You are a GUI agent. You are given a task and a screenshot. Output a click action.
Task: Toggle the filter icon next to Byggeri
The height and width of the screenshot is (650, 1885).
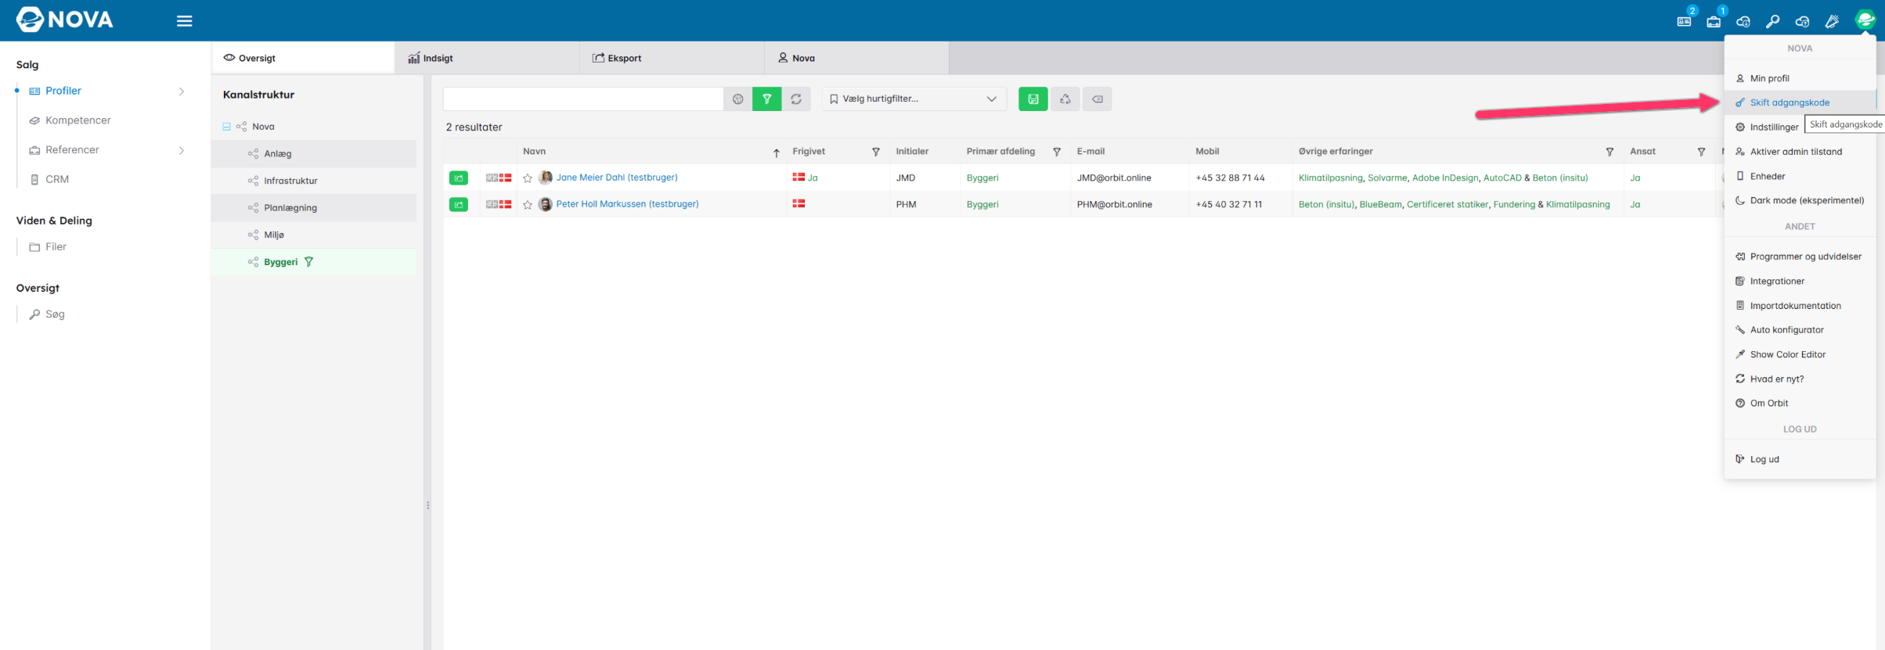(x=309, y=262)
